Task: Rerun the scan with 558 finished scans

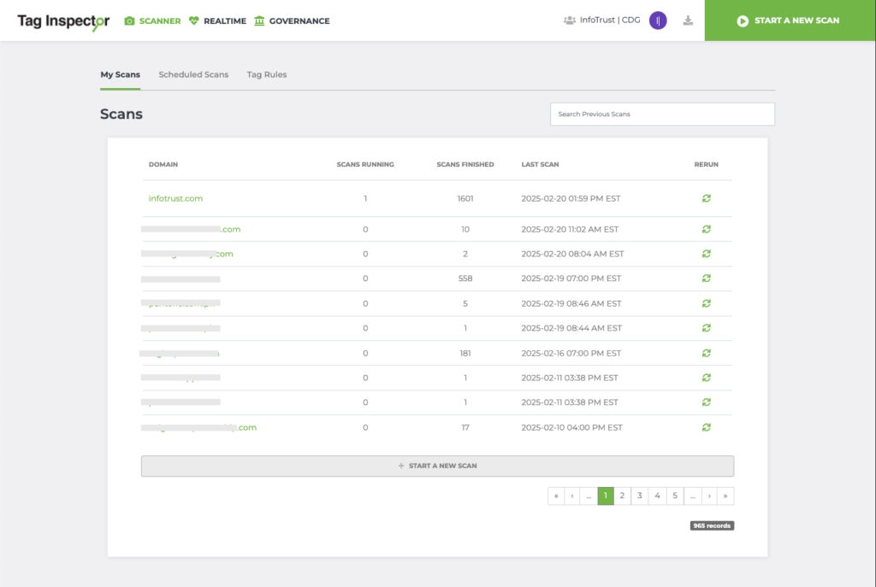Action: coord(707,279)
